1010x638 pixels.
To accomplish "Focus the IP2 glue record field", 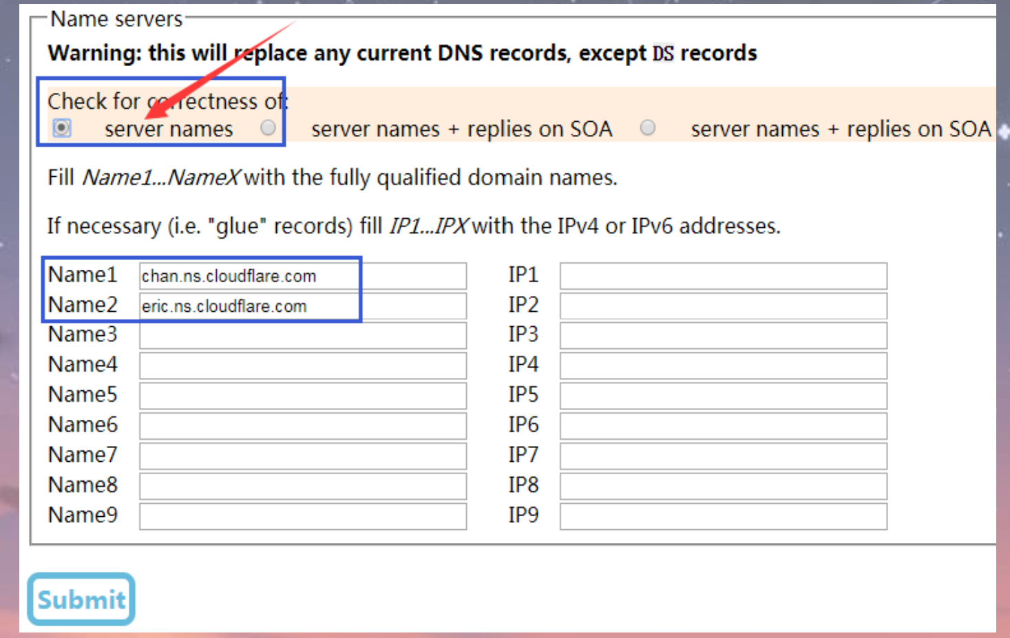I will pos(723,306).
